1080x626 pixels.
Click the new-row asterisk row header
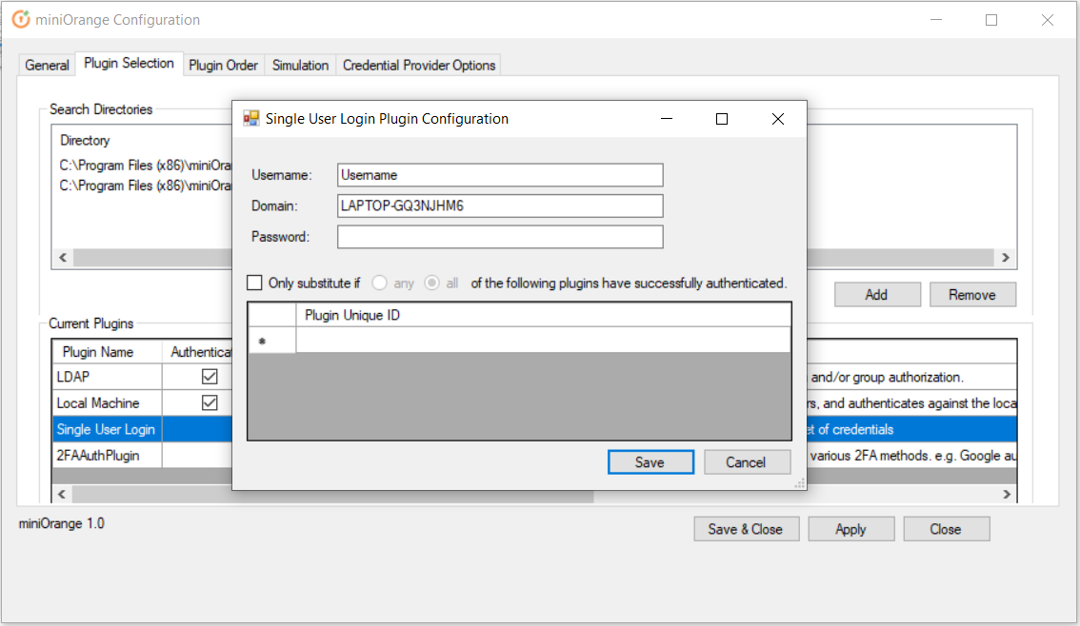pos(272,341)
